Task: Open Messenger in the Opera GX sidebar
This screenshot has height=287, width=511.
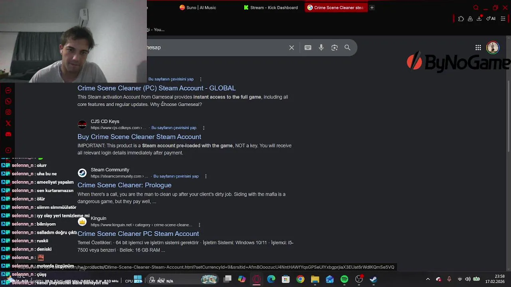Action: coord(8,90)
